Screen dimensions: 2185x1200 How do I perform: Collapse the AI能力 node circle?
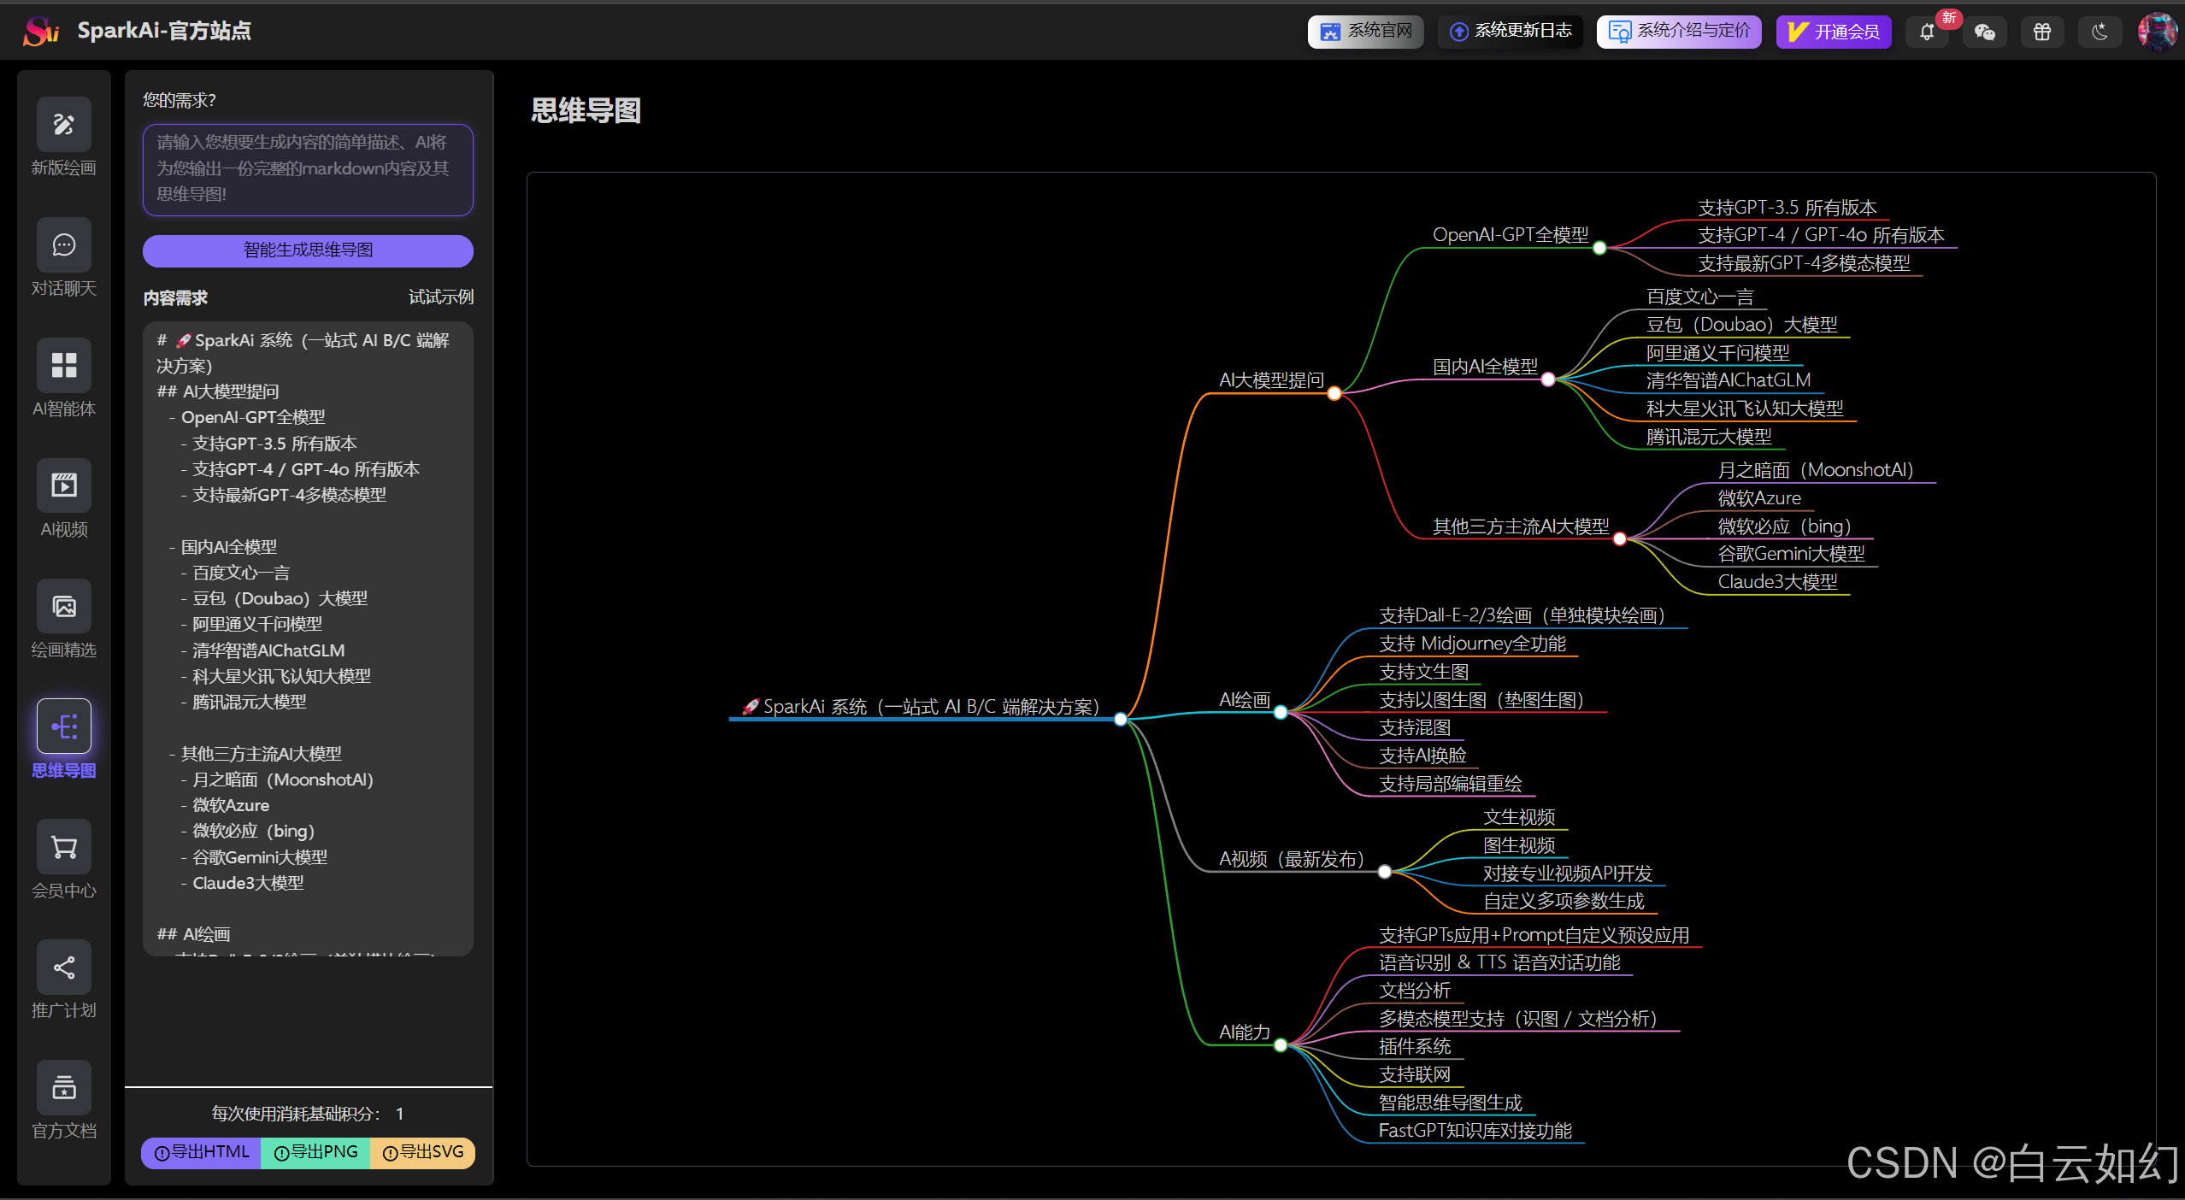pyautogui.click(x=1281, y=1045)
